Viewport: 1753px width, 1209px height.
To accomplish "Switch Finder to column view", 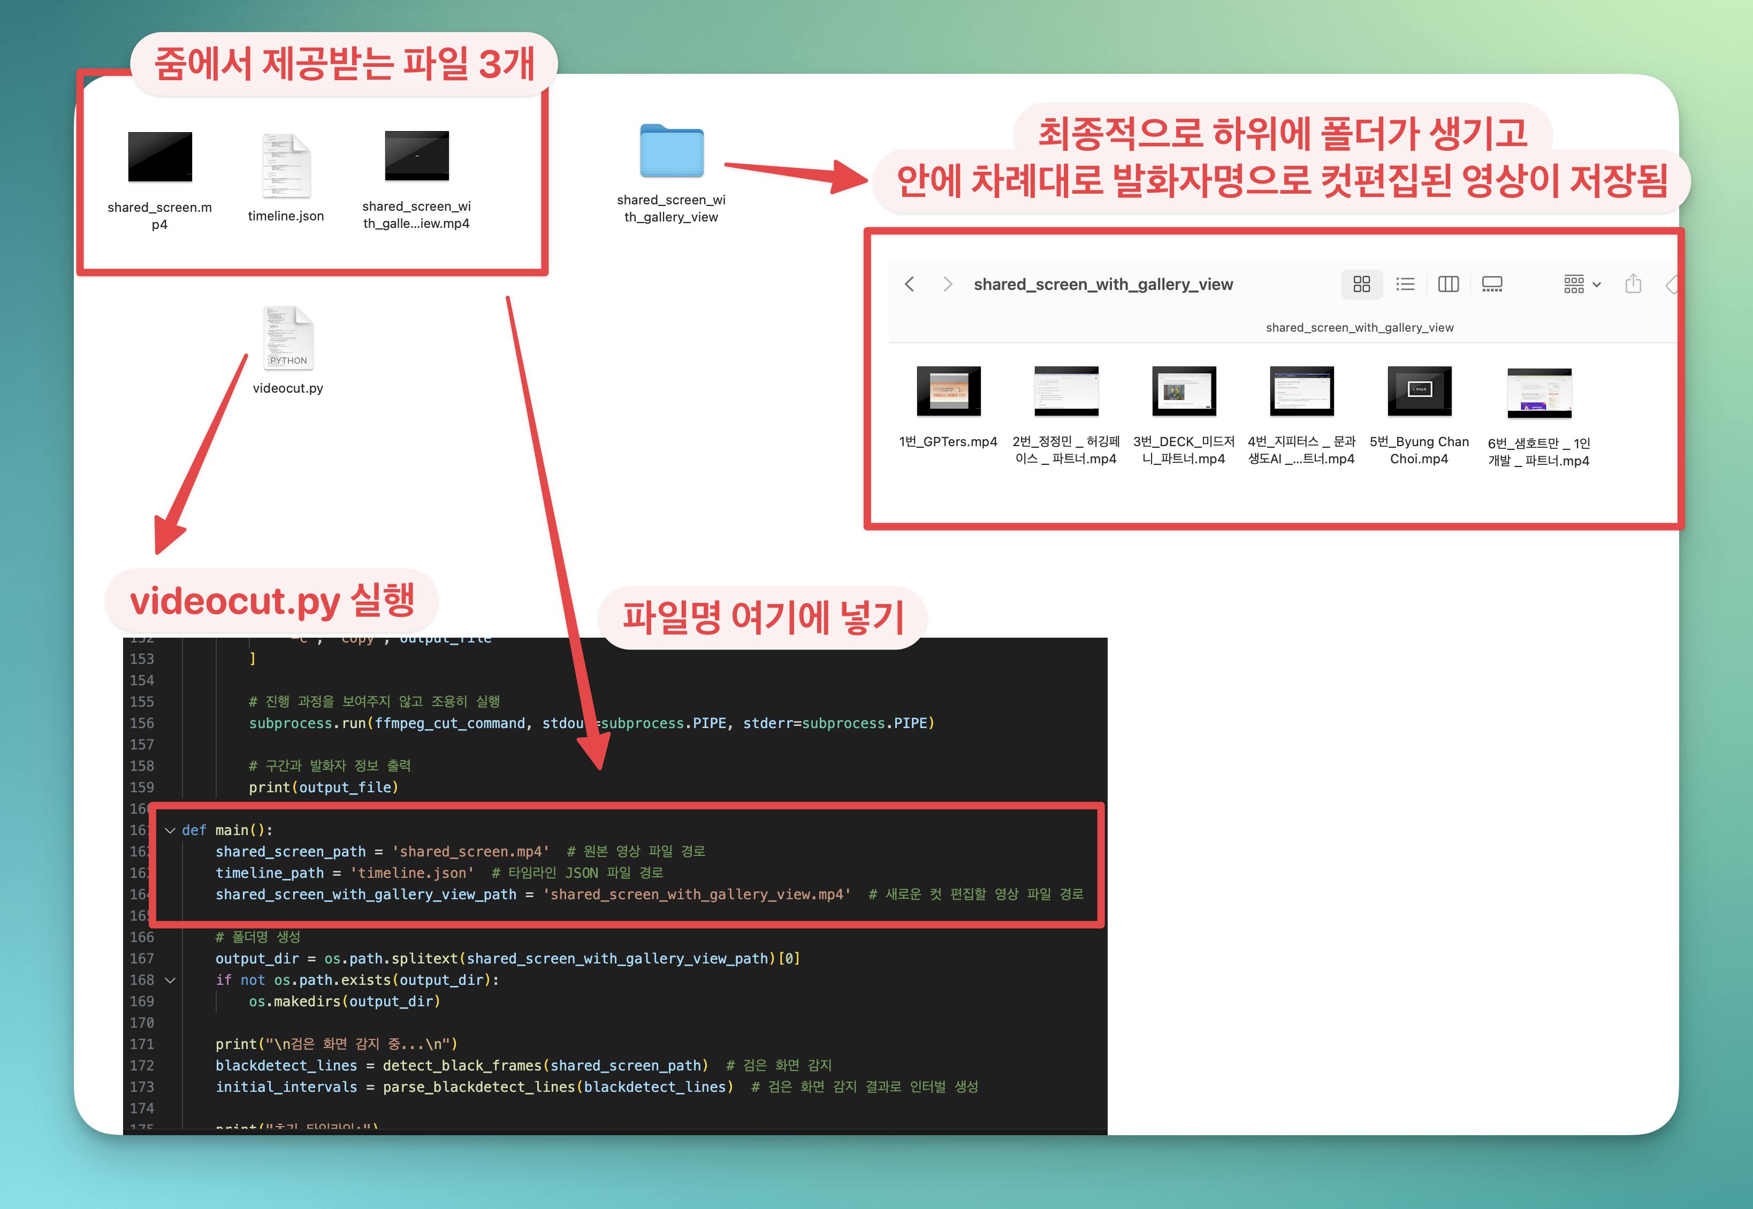I will click(1449, 284).
